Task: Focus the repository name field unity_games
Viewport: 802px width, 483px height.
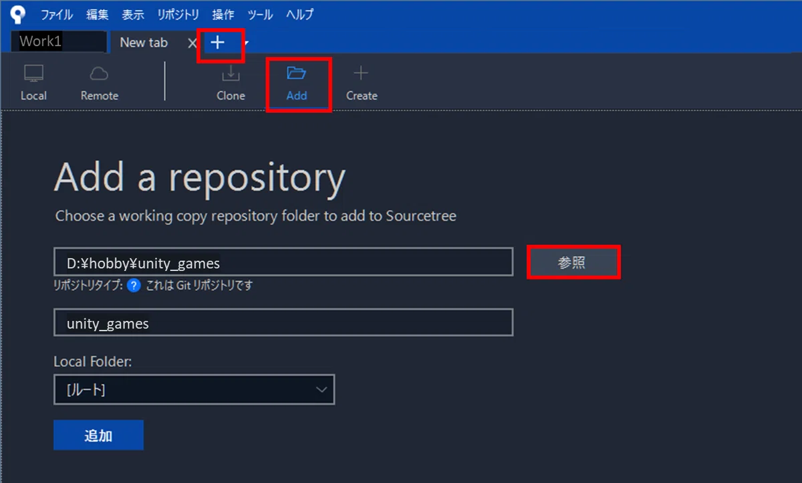Action: (283, 322)
